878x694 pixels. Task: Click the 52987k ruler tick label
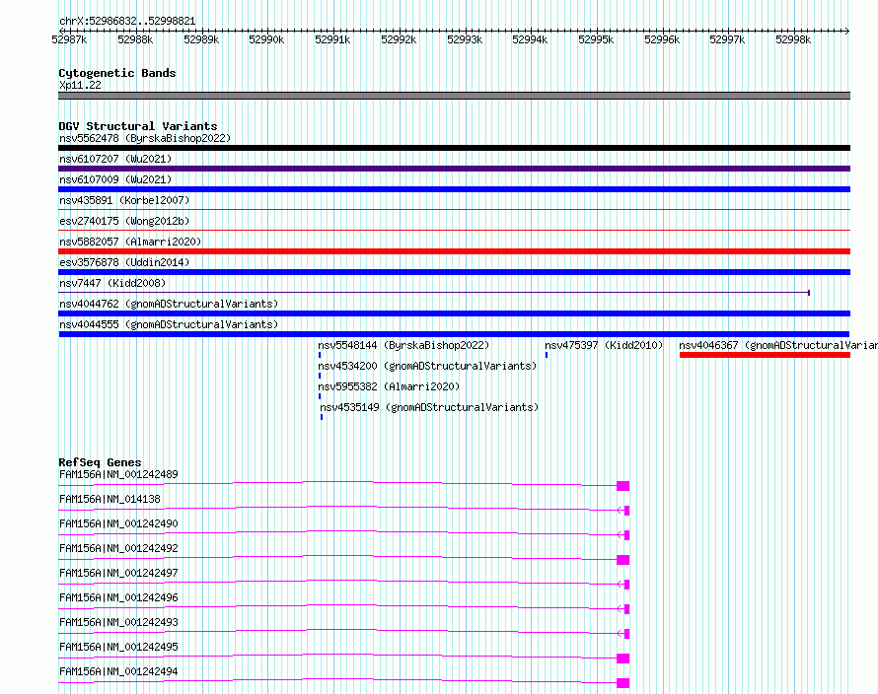69,39
